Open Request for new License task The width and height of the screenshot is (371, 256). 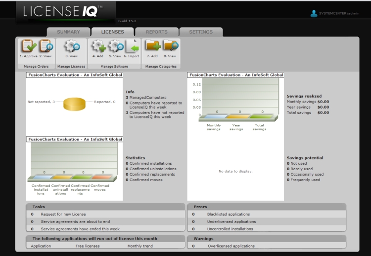pyautogui.click(x=105, y=214)
